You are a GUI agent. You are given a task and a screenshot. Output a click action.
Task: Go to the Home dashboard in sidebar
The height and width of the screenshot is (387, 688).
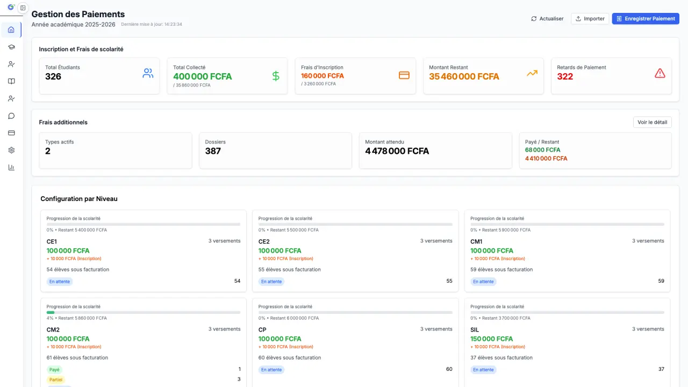click(x=11, y=30)
